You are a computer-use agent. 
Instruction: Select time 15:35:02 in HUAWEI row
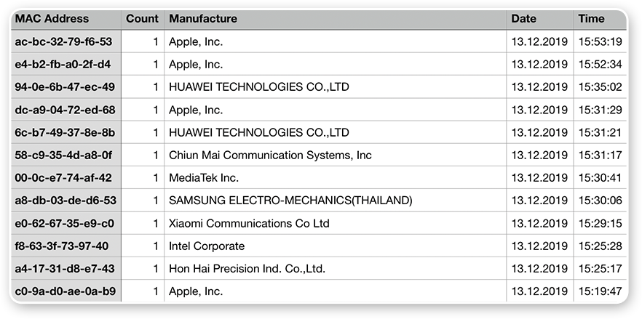601,87
